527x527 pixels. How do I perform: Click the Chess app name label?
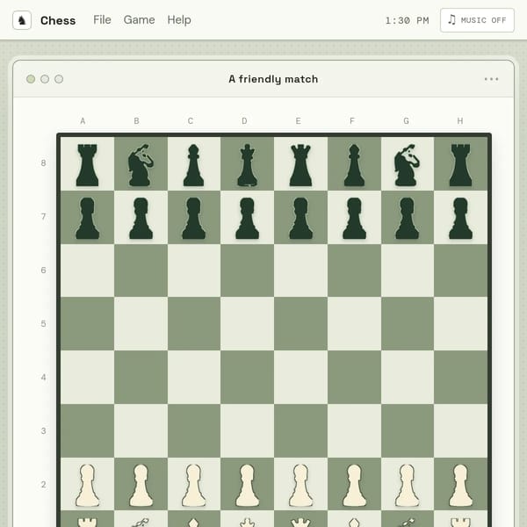(x=58, y=20)
